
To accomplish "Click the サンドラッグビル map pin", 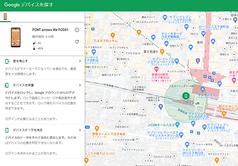I will point(188,71).
